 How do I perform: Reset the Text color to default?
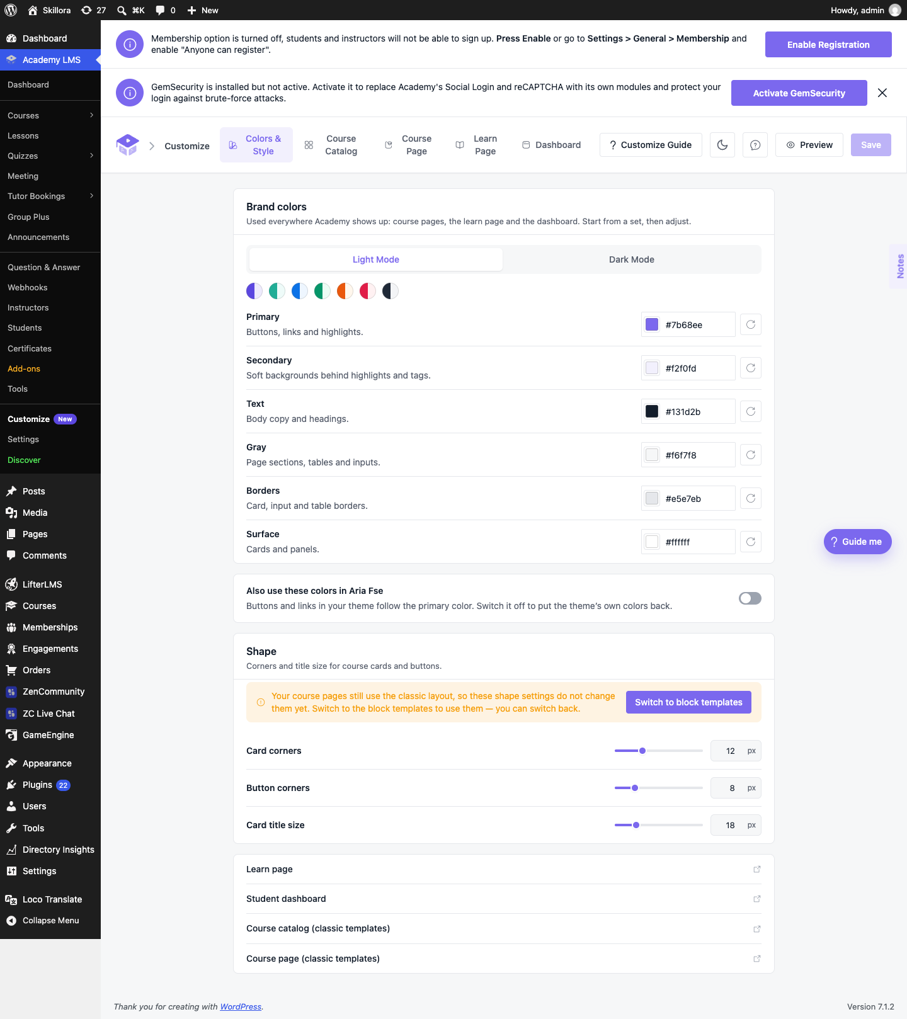point(751,411)
